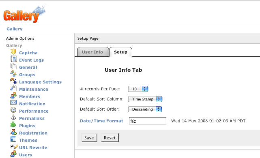Open the Permalinks link

32,118
